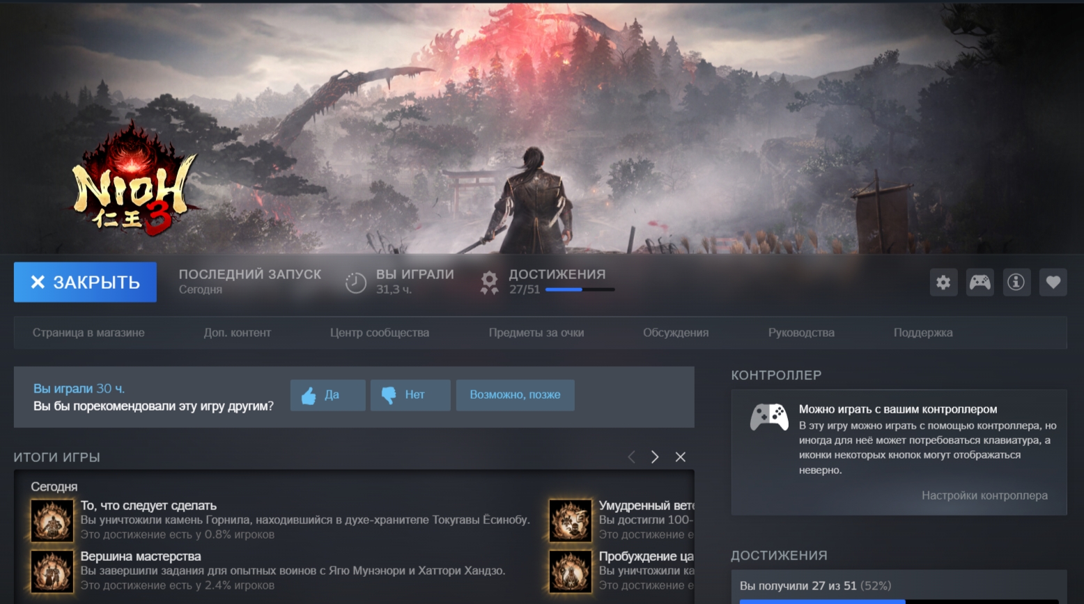Image resolution: width=1084 pixels, height=604 pixels.
Task: Show game info icon
Action: coord(1016,283)
